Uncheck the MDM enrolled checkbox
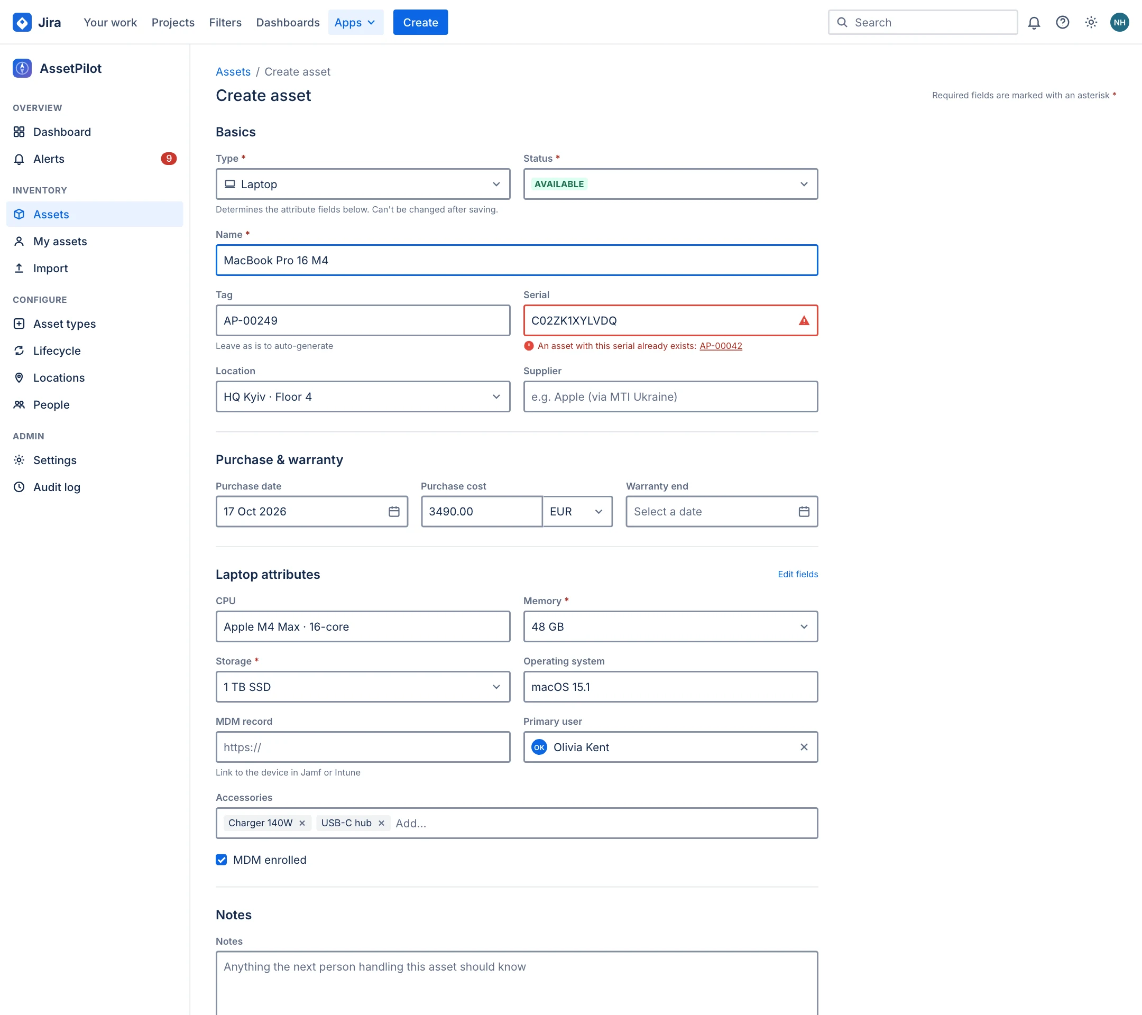This screenshot has height=1015, width=1142. click(221, 860)
